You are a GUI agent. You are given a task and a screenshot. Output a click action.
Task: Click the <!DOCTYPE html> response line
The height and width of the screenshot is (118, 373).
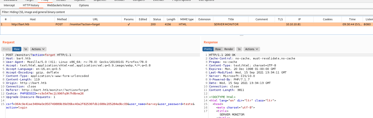coord(222,97)
